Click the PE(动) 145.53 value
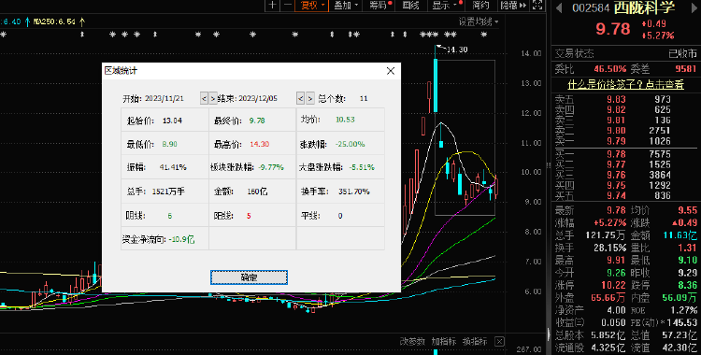The image size is (701, 355). [681, 322]
